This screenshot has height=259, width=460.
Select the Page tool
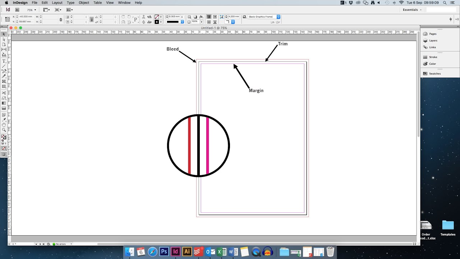point(4,44)
